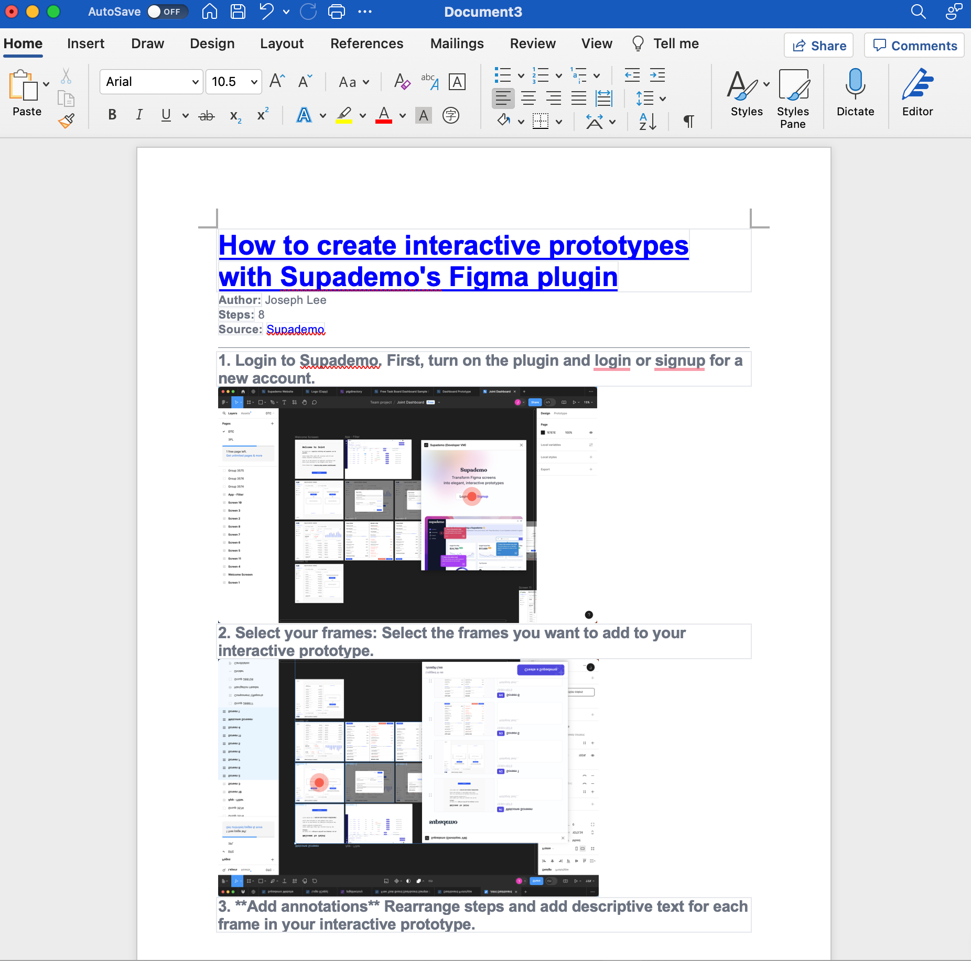Decrease font size with shrink icon
The height and width of the screenshot is (961, 971).
(x=305, y=81)
